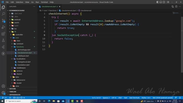Expand the DEPENDENCIES section
183x103 pixels.
coord(22,95)
